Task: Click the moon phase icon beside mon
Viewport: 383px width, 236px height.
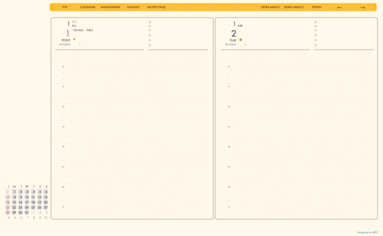Action: [74, 39]
